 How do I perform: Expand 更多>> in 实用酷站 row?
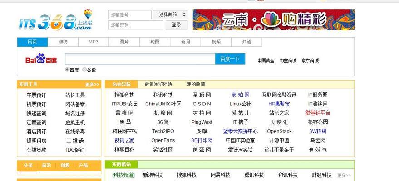344,175
